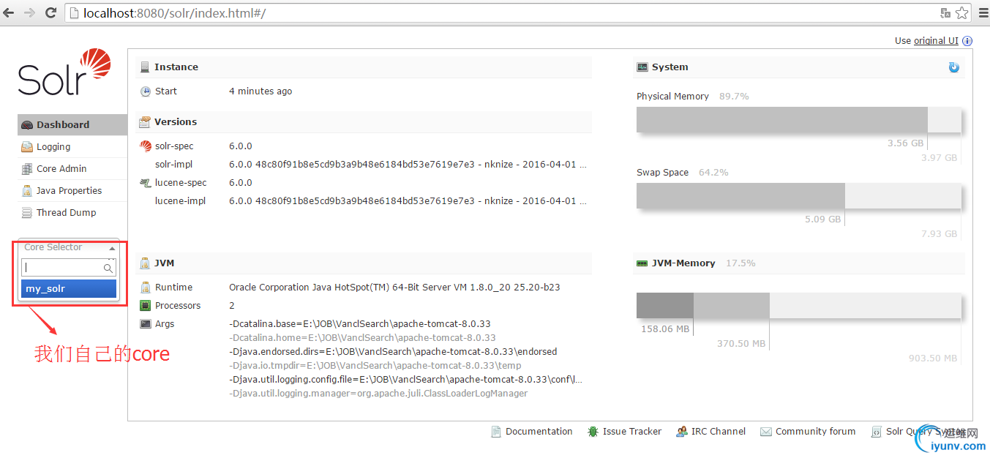Viewport: 990px width, 458px height.
Task: Click the Lucene icon beside lucene-spec
Action: coord(146,183)
